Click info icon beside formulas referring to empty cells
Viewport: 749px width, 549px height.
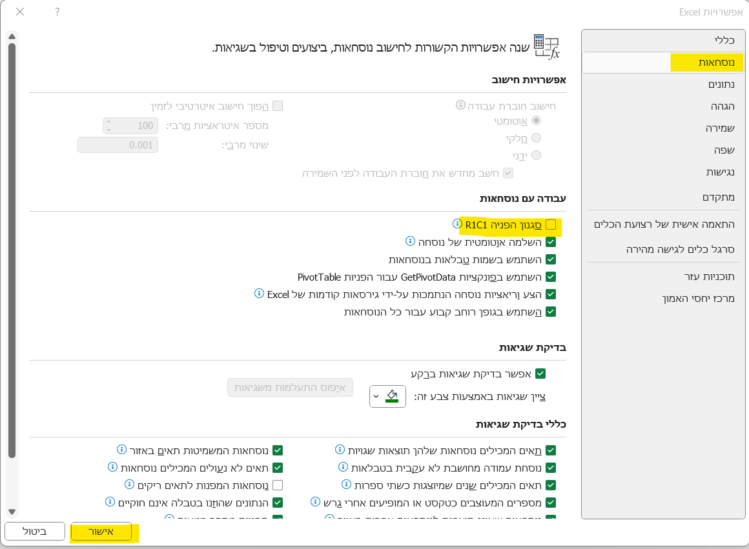click(x=128, y=484)
